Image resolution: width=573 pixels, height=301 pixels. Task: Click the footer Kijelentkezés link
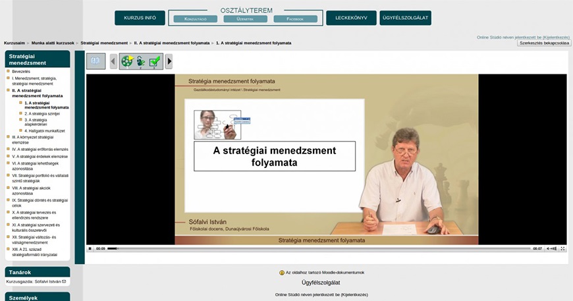point(354,295)
